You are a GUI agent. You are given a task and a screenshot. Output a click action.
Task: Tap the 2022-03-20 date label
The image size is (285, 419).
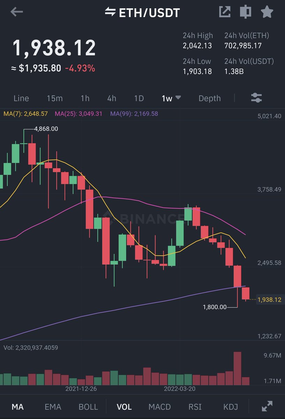coord(179,388)
